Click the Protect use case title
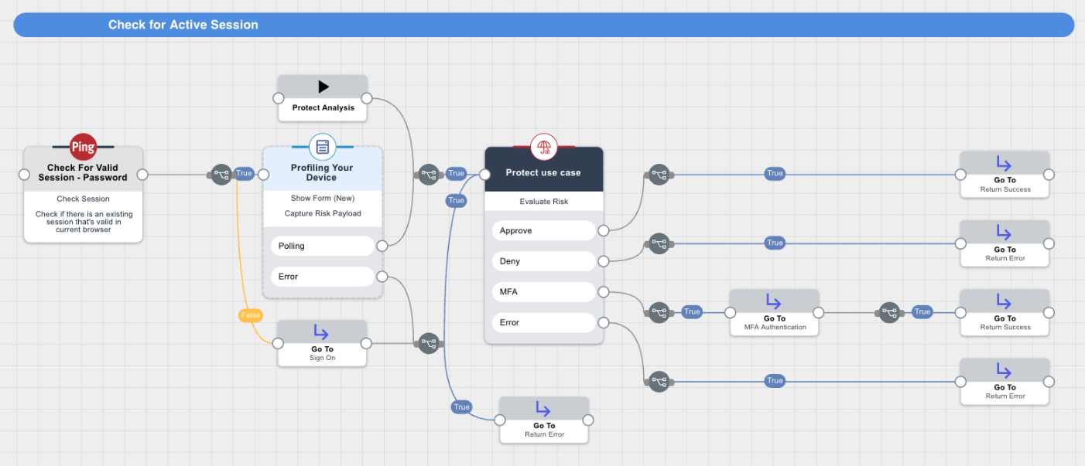 [543, 172]
